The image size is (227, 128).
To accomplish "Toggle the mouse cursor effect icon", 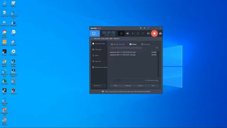I will click(138, 33).
